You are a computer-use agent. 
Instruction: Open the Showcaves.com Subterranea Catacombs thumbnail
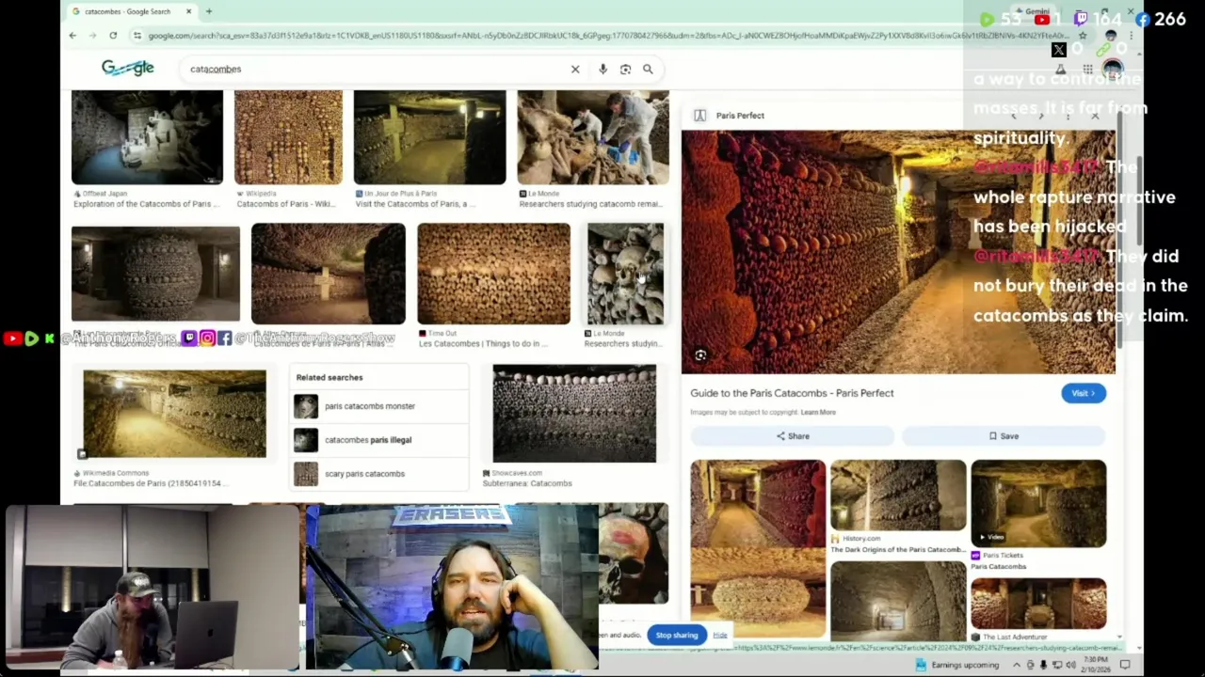pyautogui.click(x=574, y=414)
